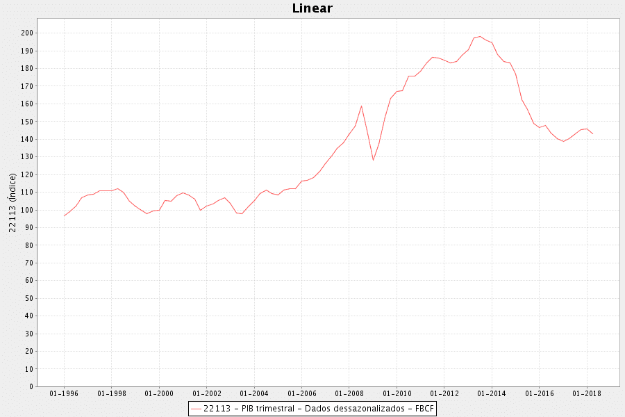Screen dimensions: 625x417
Task: Click the final point of the red line
Action: pyautogui.click(x=592, y=133)
